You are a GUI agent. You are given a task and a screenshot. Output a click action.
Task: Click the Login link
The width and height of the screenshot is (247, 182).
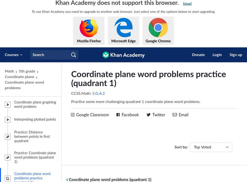[217, 55]
